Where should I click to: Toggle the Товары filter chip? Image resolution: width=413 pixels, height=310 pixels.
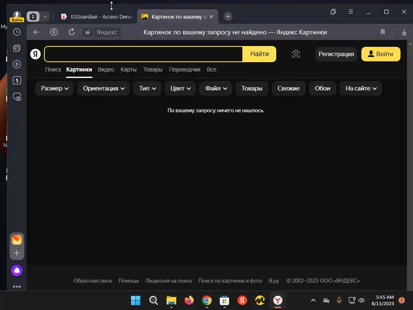(x=252, y=88)
